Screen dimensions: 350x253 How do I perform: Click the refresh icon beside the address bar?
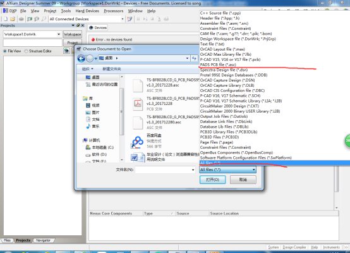tap(194, 58)
